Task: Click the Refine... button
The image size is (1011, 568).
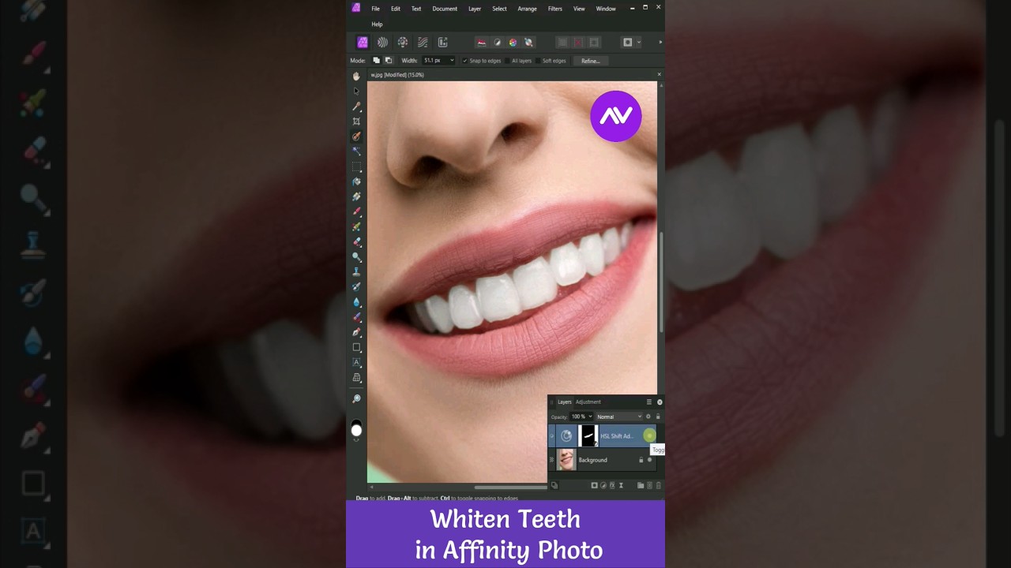Action: coord(591,61)
